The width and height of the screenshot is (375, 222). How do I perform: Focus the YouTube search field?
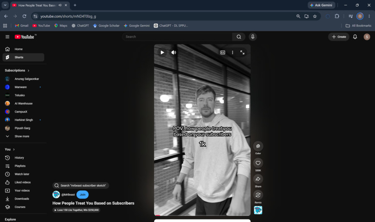tap(177, 37)
